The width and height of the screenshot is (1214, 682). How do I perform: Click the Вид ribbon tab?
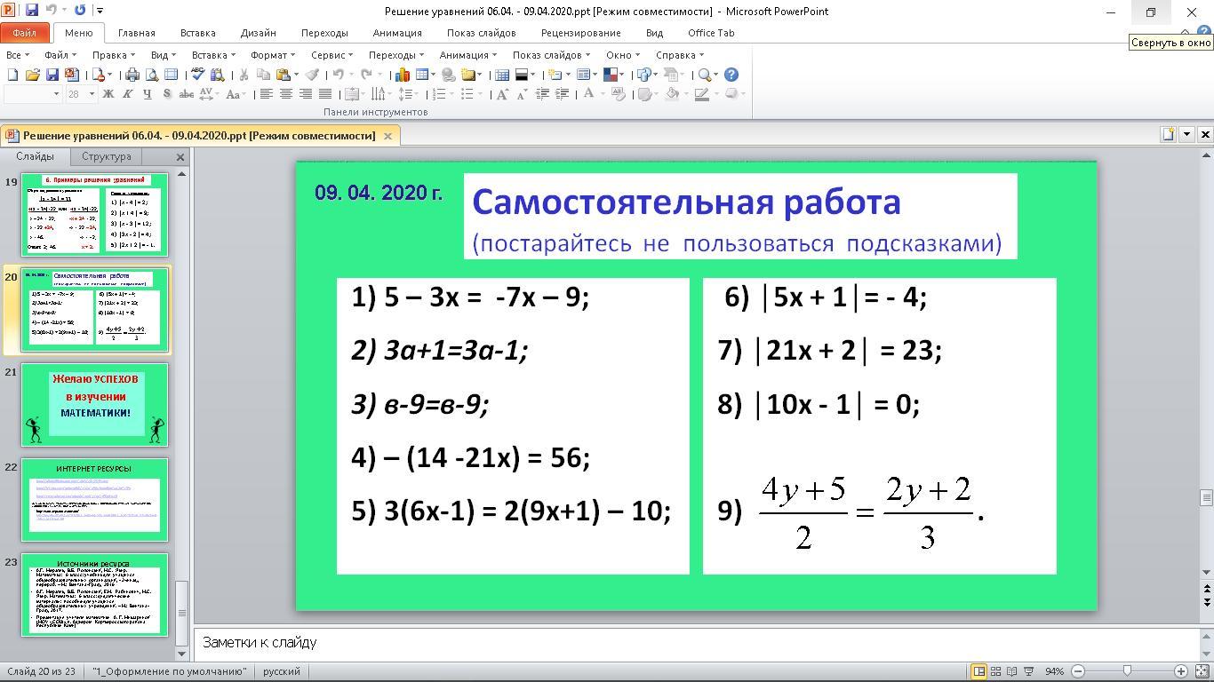coord(654,33)
